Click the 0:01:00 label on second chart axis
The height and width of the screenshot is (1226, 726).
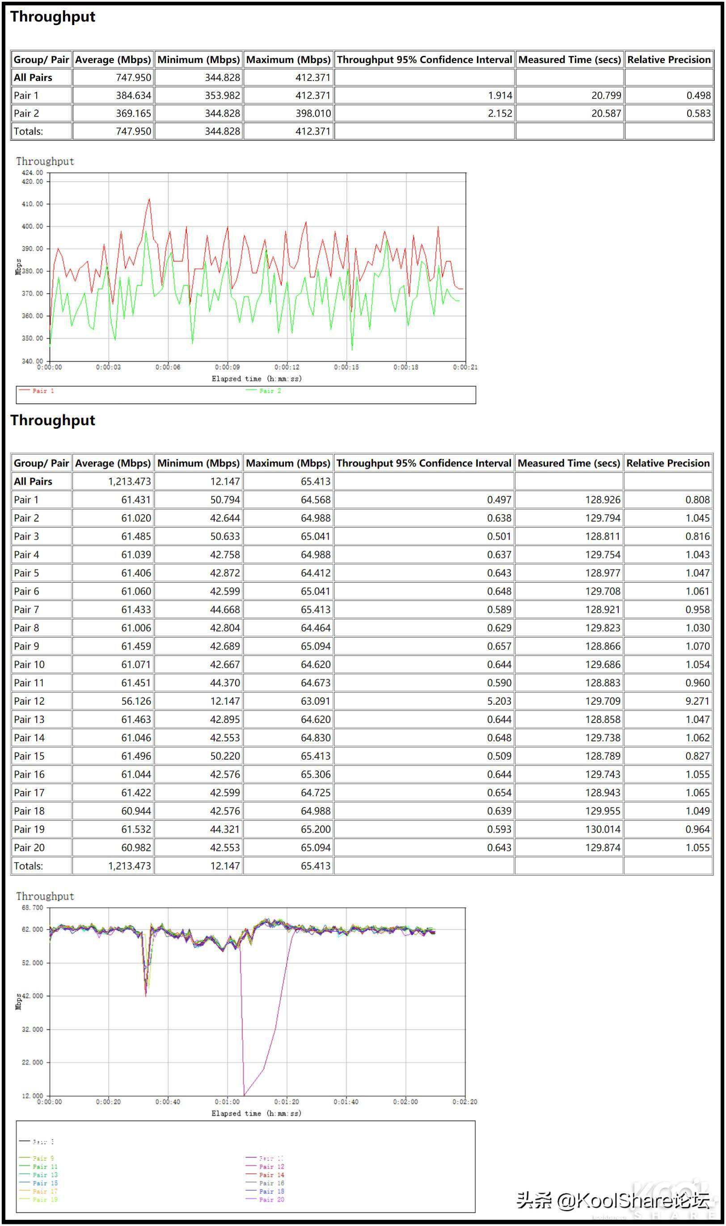coord(227,1102)
